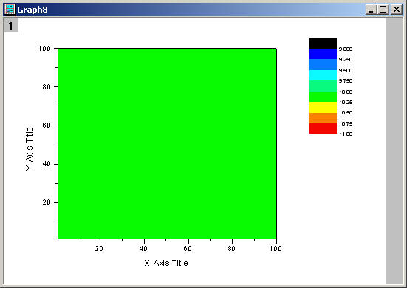Click the yellow legend swatch
The height and width of the screenshot is (288, 407).
[323, 107]
